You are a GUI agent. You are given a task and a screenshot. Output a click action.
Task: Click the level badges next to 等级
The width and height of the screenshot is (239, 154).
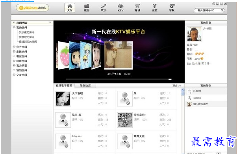[x=199, y=54]
